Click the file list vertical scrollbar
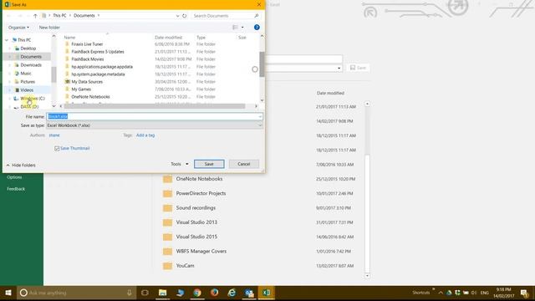The image size is (535, 301). tap(262, 64)
